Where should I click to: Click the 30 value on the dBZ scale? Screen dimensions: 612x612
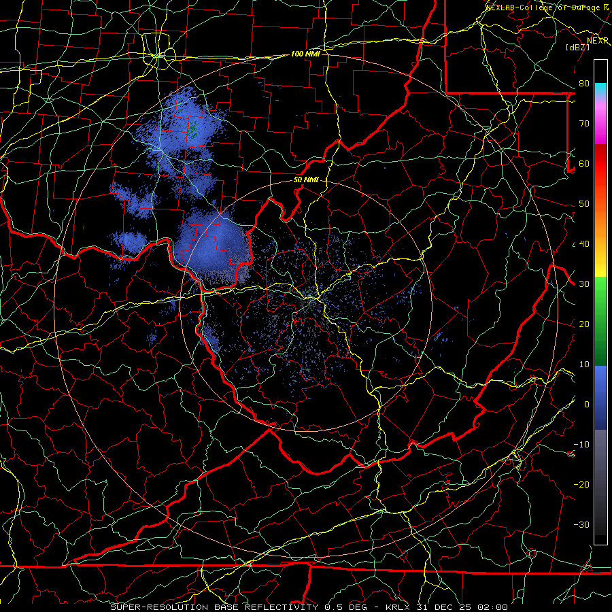click(584, 284)
